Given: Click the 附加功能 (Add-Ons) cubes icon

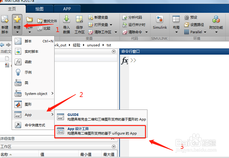Looking at the screenshot, I should 216,19.
